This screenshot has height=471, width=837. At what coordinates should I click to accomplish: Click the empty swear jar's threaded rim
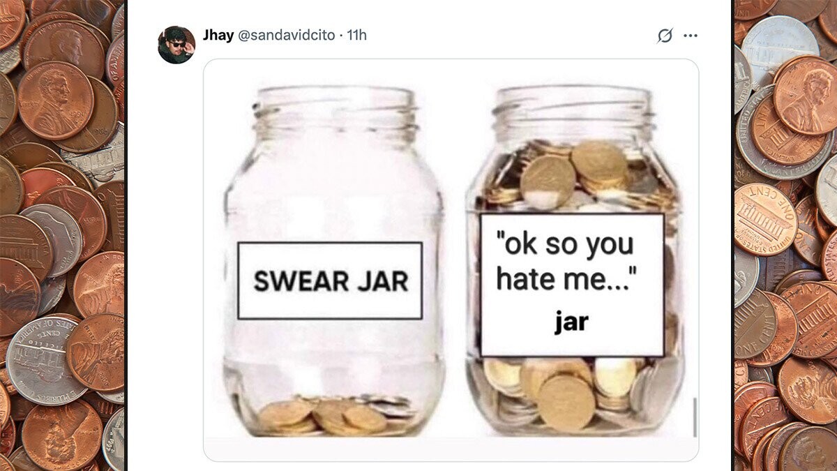[x=333, y=110]
